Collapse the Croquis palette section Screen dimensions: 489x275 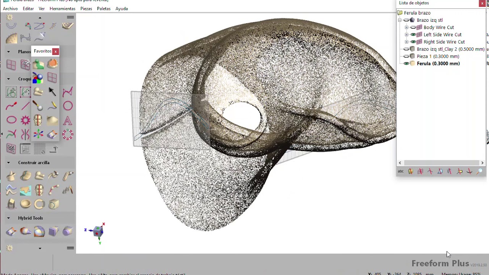click(x=8, y=79)
